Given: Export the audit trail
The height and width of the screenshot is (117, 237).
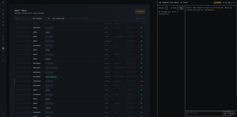Looking at the screenshot, I should pos(140,12).
